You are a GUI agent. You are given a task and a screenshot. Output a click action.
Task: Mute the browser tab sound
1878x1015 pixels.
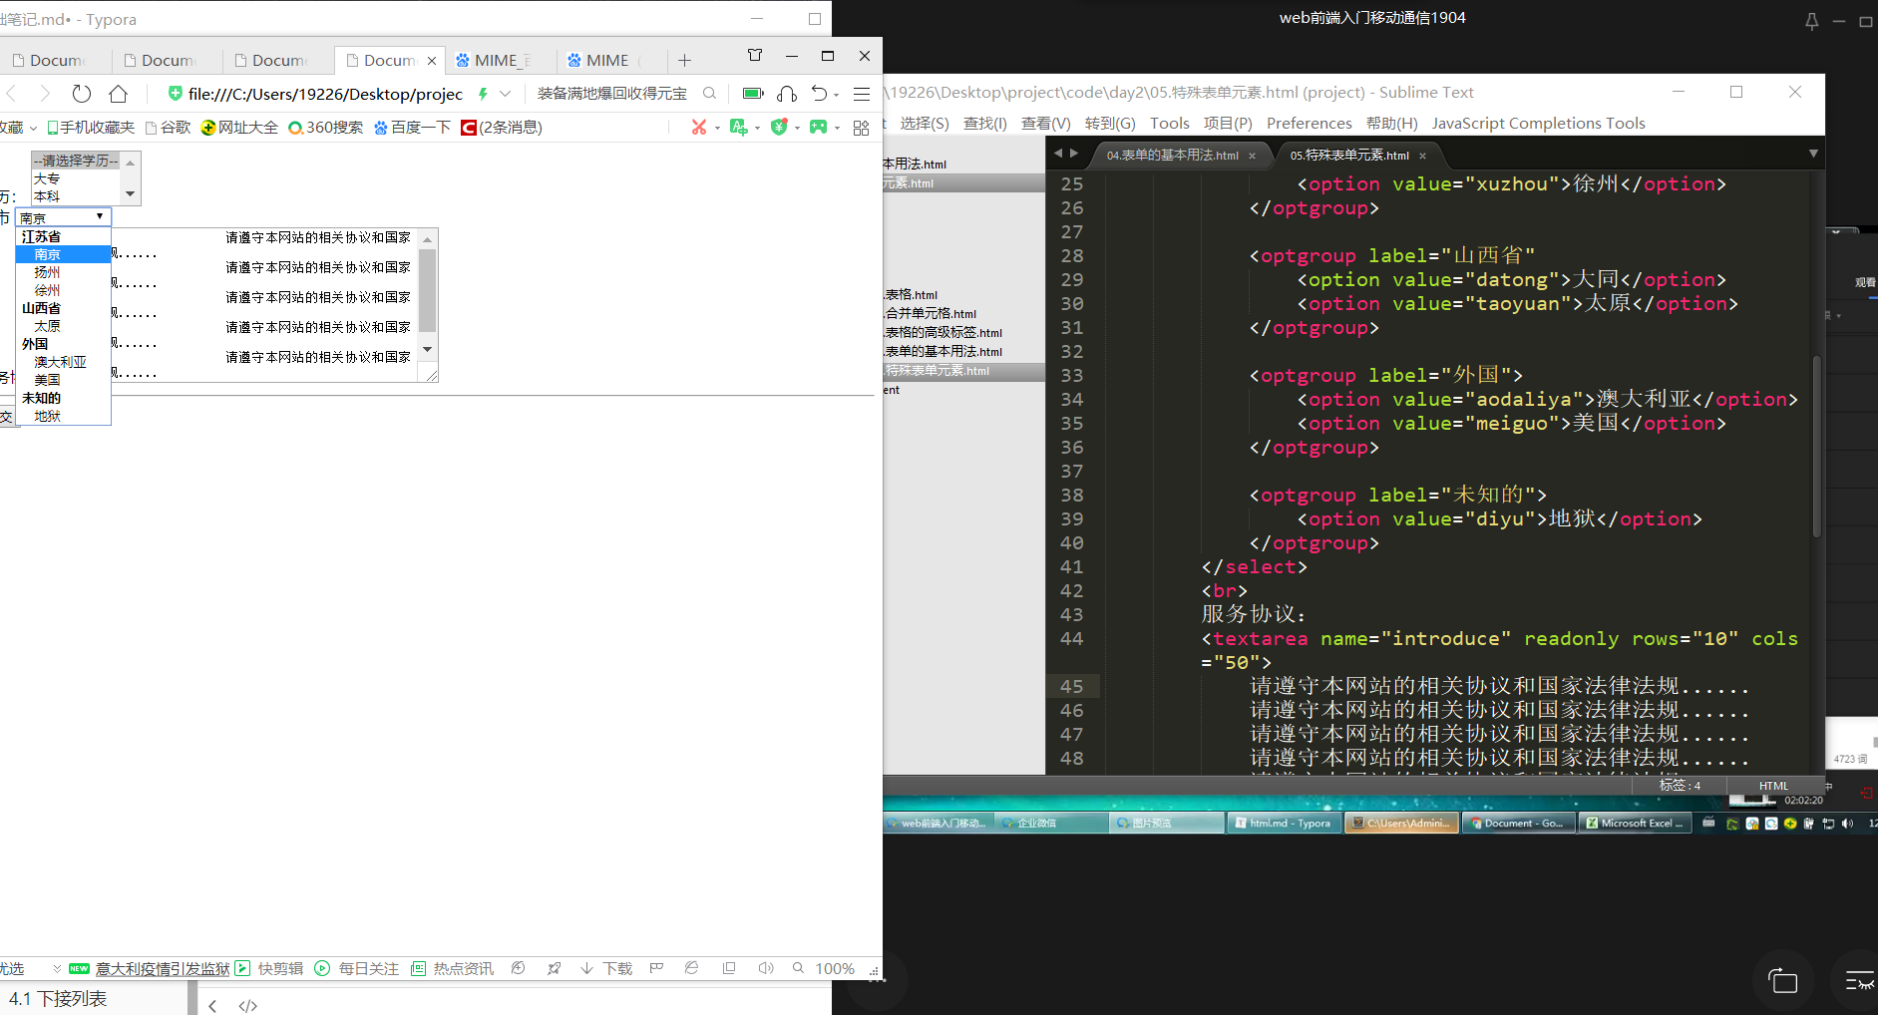(765, 968)
